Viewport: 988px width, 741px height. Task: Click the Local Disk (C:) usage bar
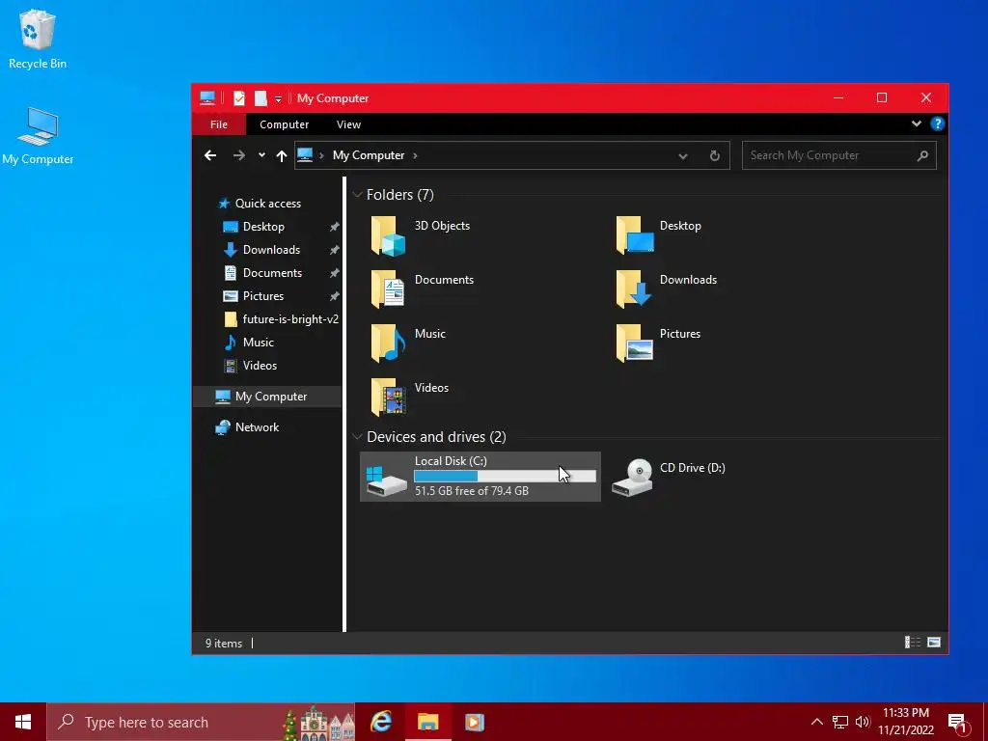tap(505, 477)
